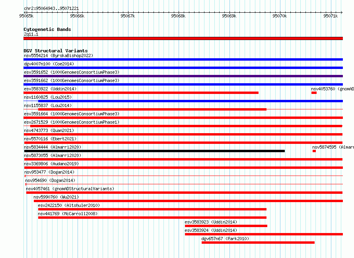The height and width of the screenshot is (258, 354).
Task: Open esv2422150 (Altshuler2010) label
Action: coord(69,205)
